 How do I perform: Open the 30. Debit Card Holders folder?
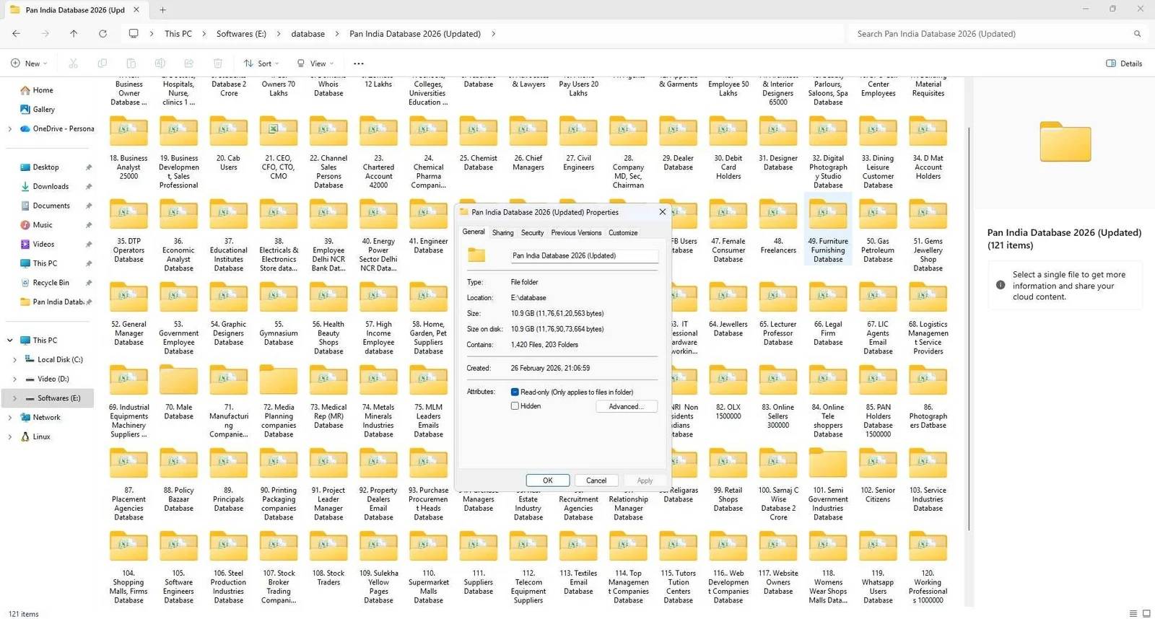728,148
